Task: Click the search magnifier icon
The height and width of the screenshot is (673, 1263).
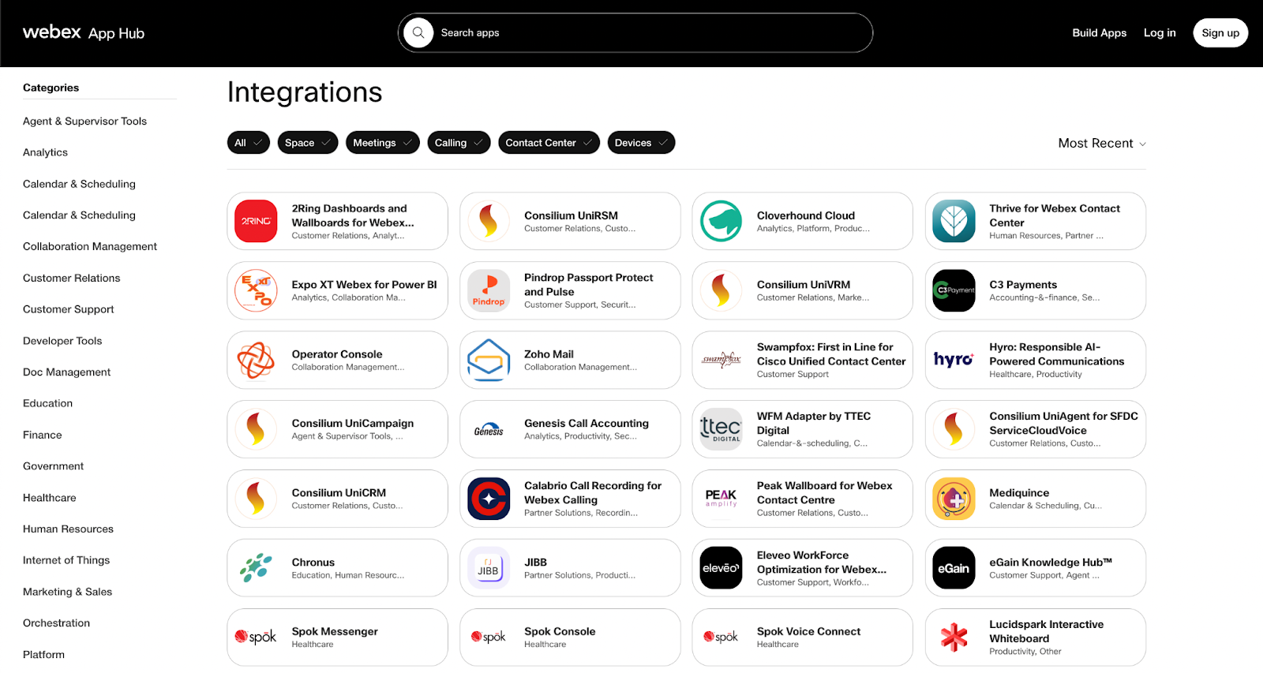Action: [x=418, y=32]
